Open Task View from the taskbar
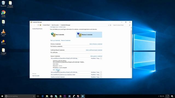The height and width of the screenshot is (98, 175). pyautogui.click(x=38, y=96)
